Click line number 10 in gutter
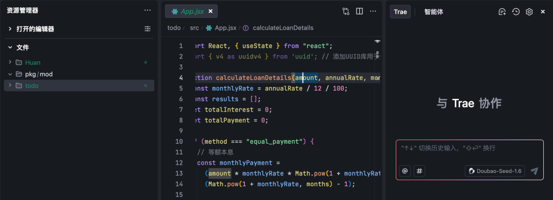This screenshot has height=200, width=553. click(179, 142)
